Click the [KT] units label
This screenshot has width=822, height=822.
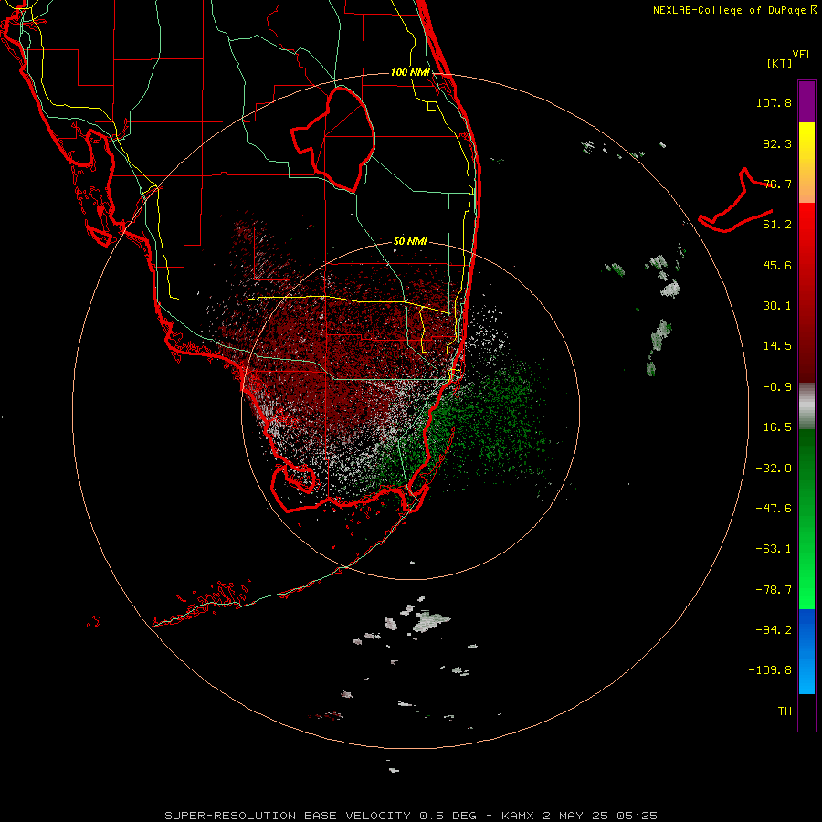point(780,63)
